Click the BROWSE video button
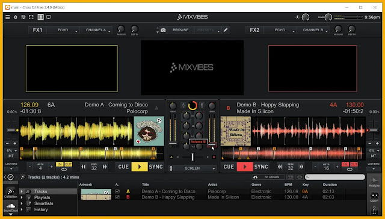 pyautogui.click(x=180, y=30)
